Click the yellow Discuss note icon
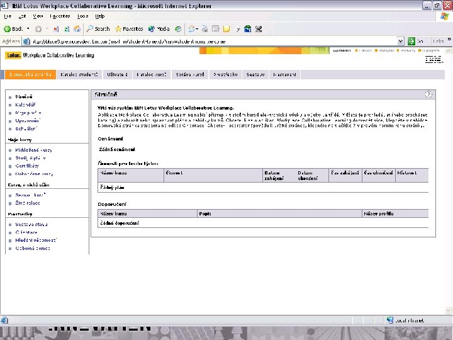Image resolution: width=453 pixels, height=340 pixels. click(x=226, y=29)
